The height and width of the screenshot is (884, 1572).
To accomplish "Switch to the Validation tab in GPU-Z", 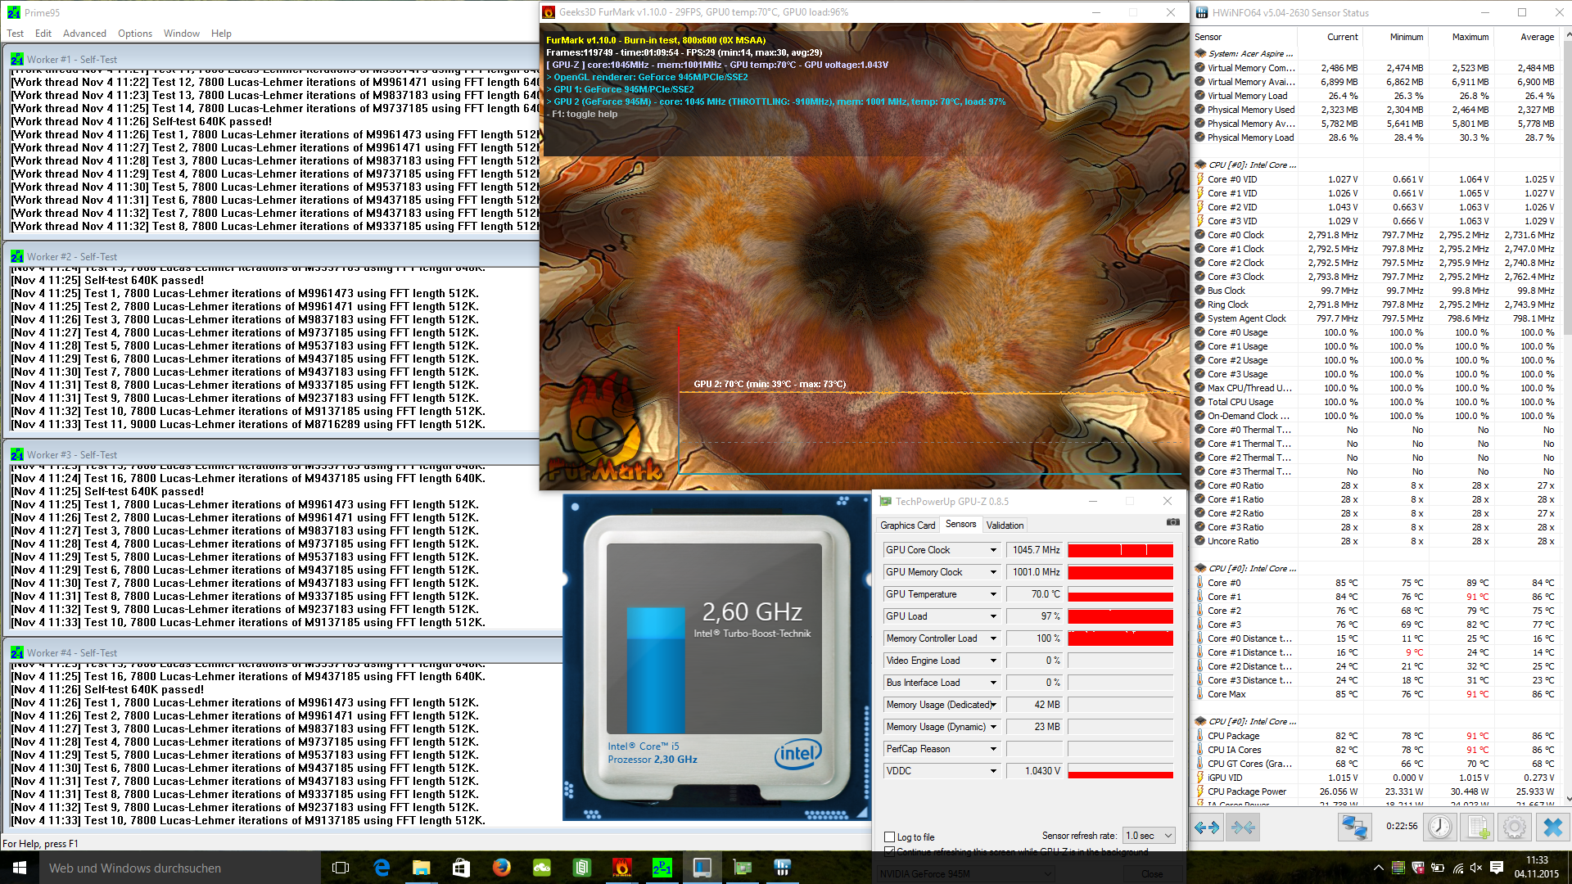I will [1005, 525].
